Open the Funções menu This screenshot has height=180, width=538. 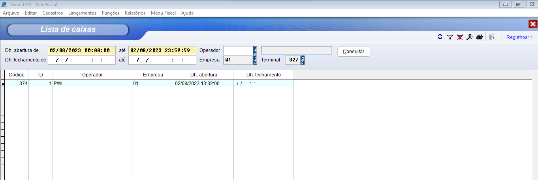point(111,13)
